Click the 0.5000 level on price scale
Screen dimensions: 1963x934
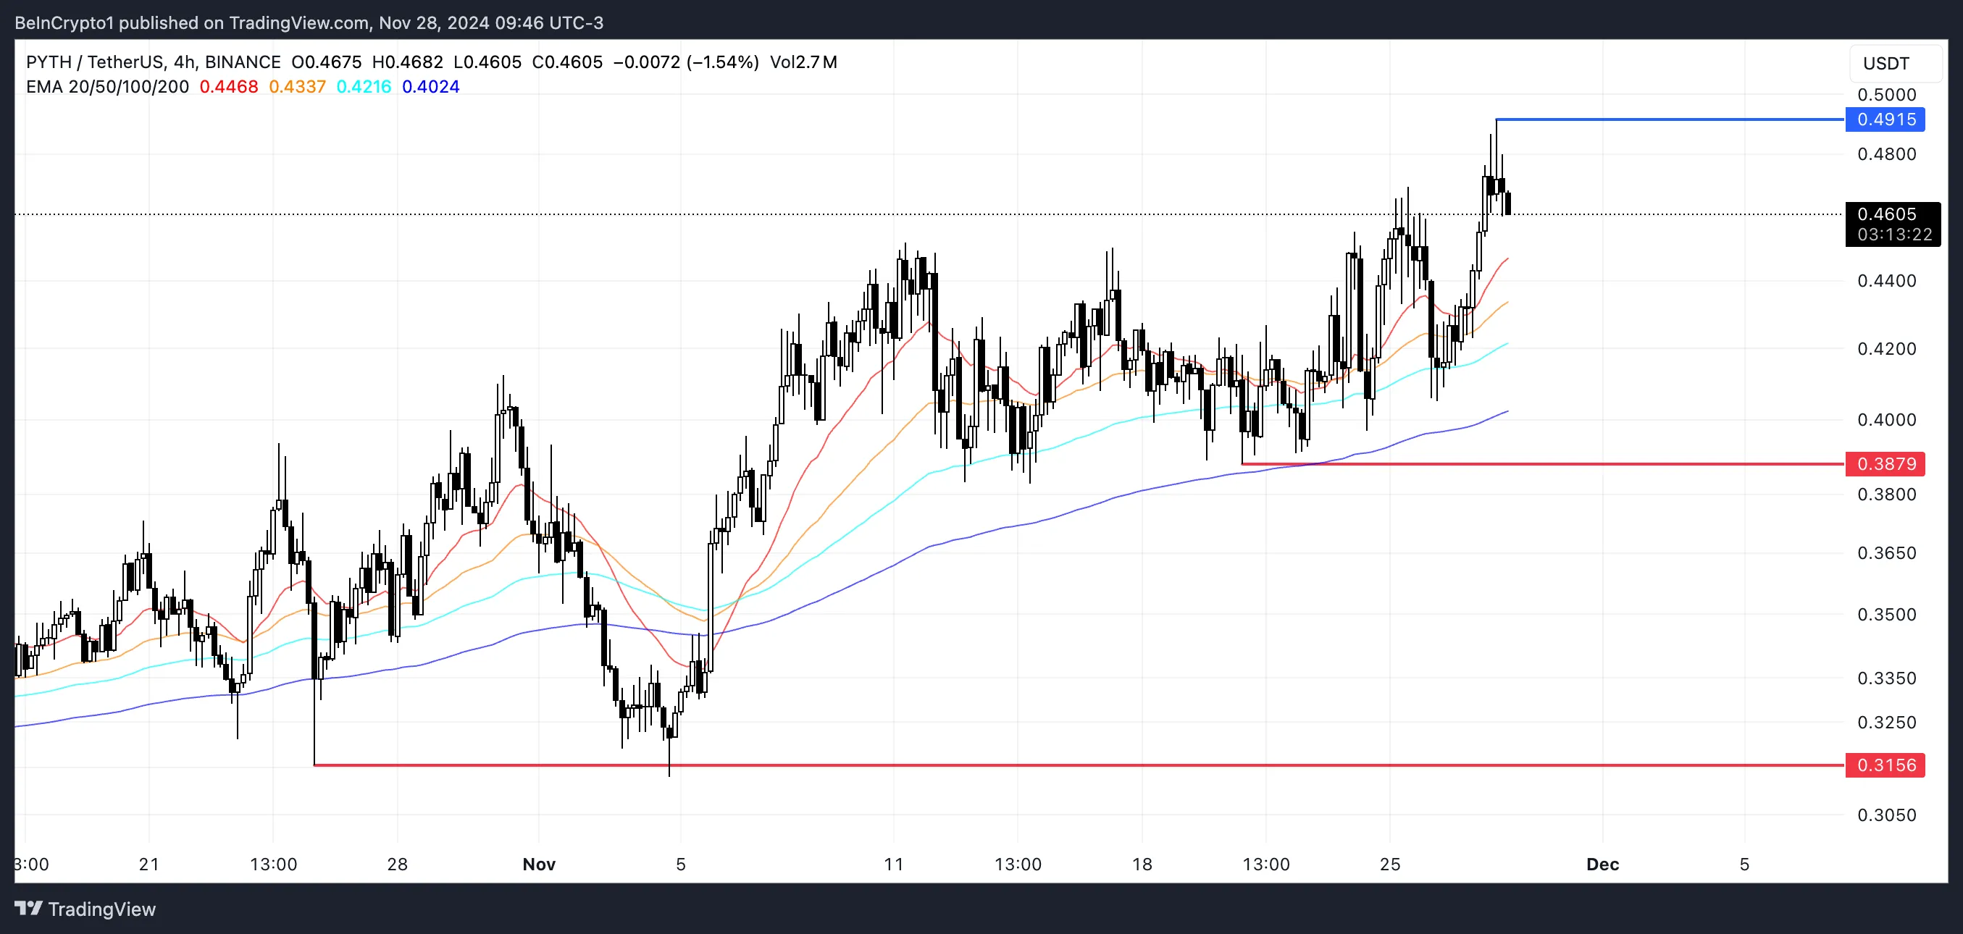(1886, 96)
